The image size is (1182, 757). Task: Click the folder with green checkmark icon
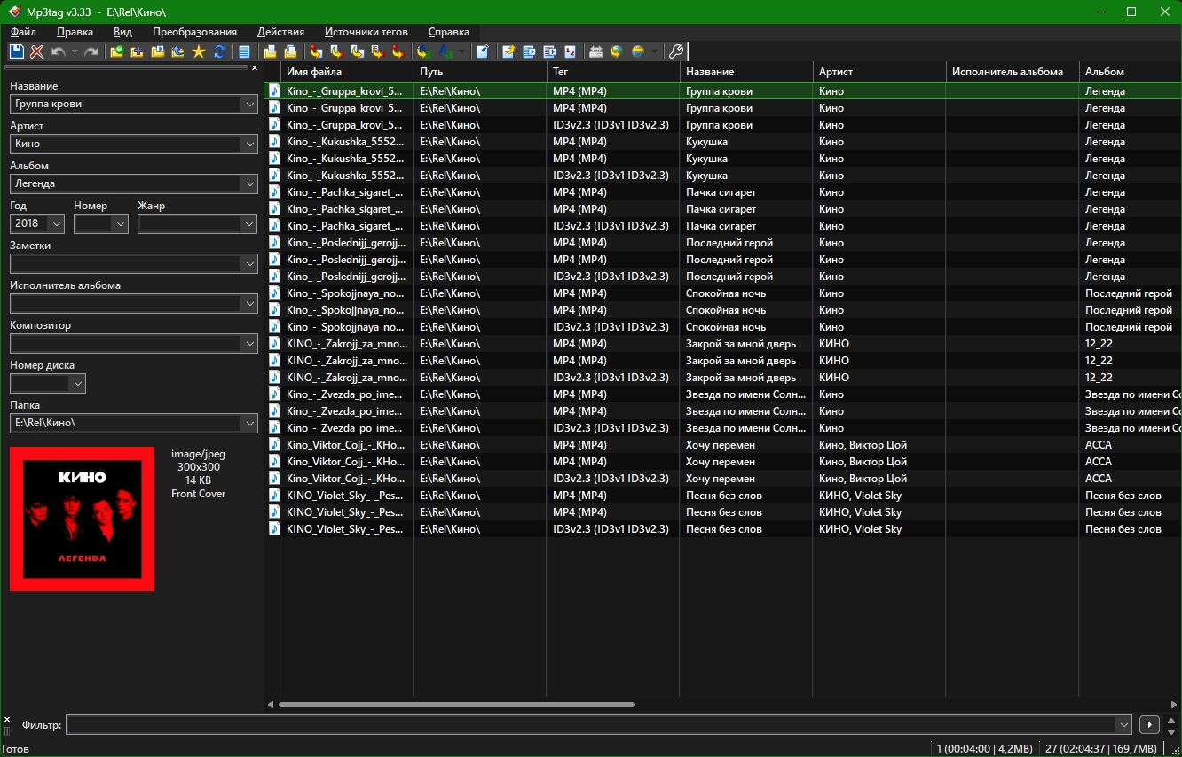pyautogui.click(x=116, y=51)
